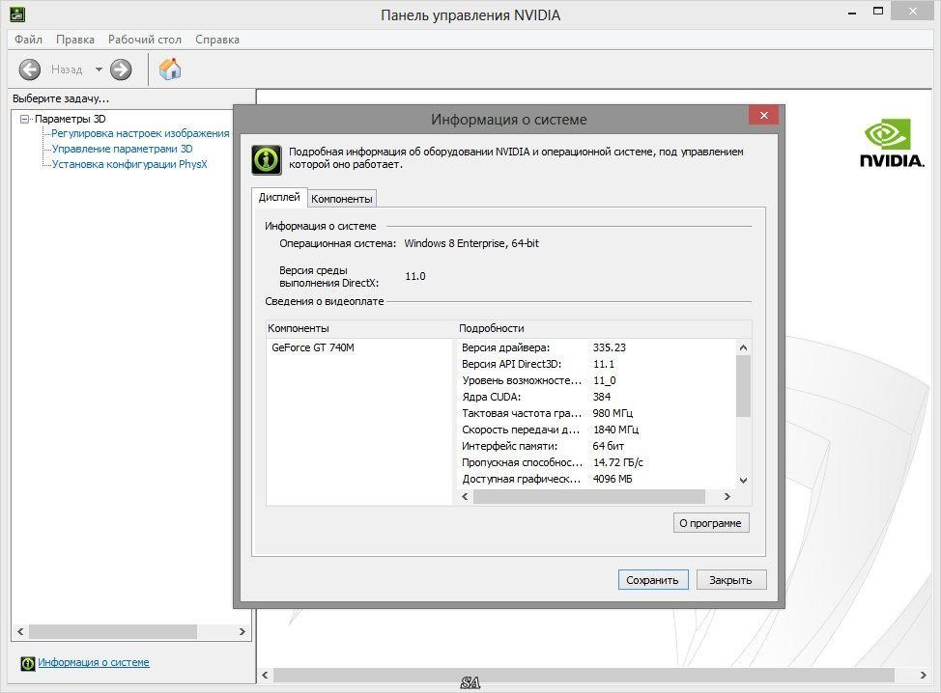Screen dimensions: 941x693
Task: Select the Версия драйвера row
Action: (595, 347)
